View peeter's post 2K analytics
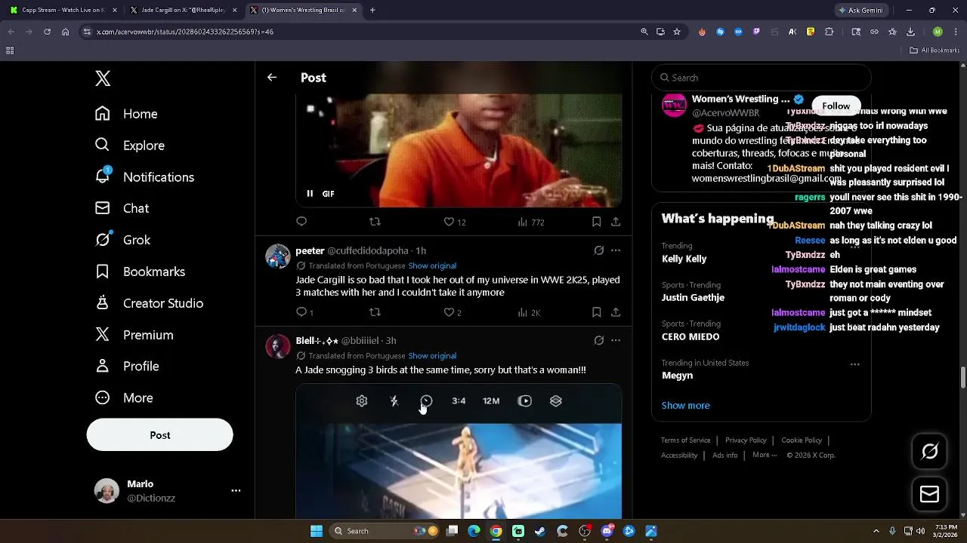967x543 pixels. (529, 312)
